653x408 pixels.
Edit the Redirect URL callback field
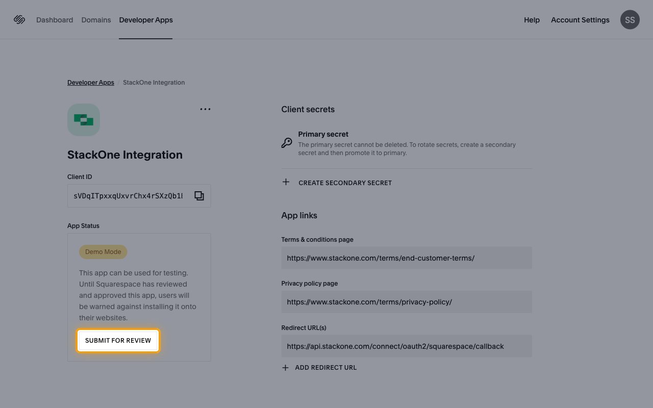click(407, 346)
